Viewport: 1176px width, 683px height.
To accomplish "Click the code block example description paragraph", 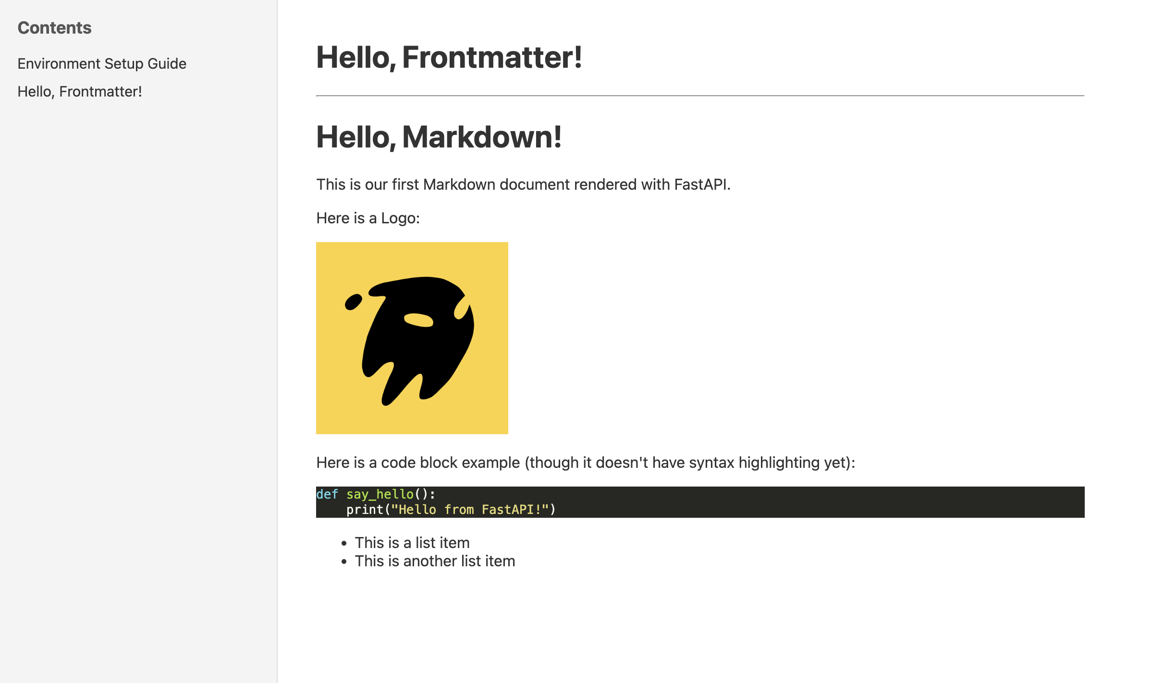I will (585, 463).
